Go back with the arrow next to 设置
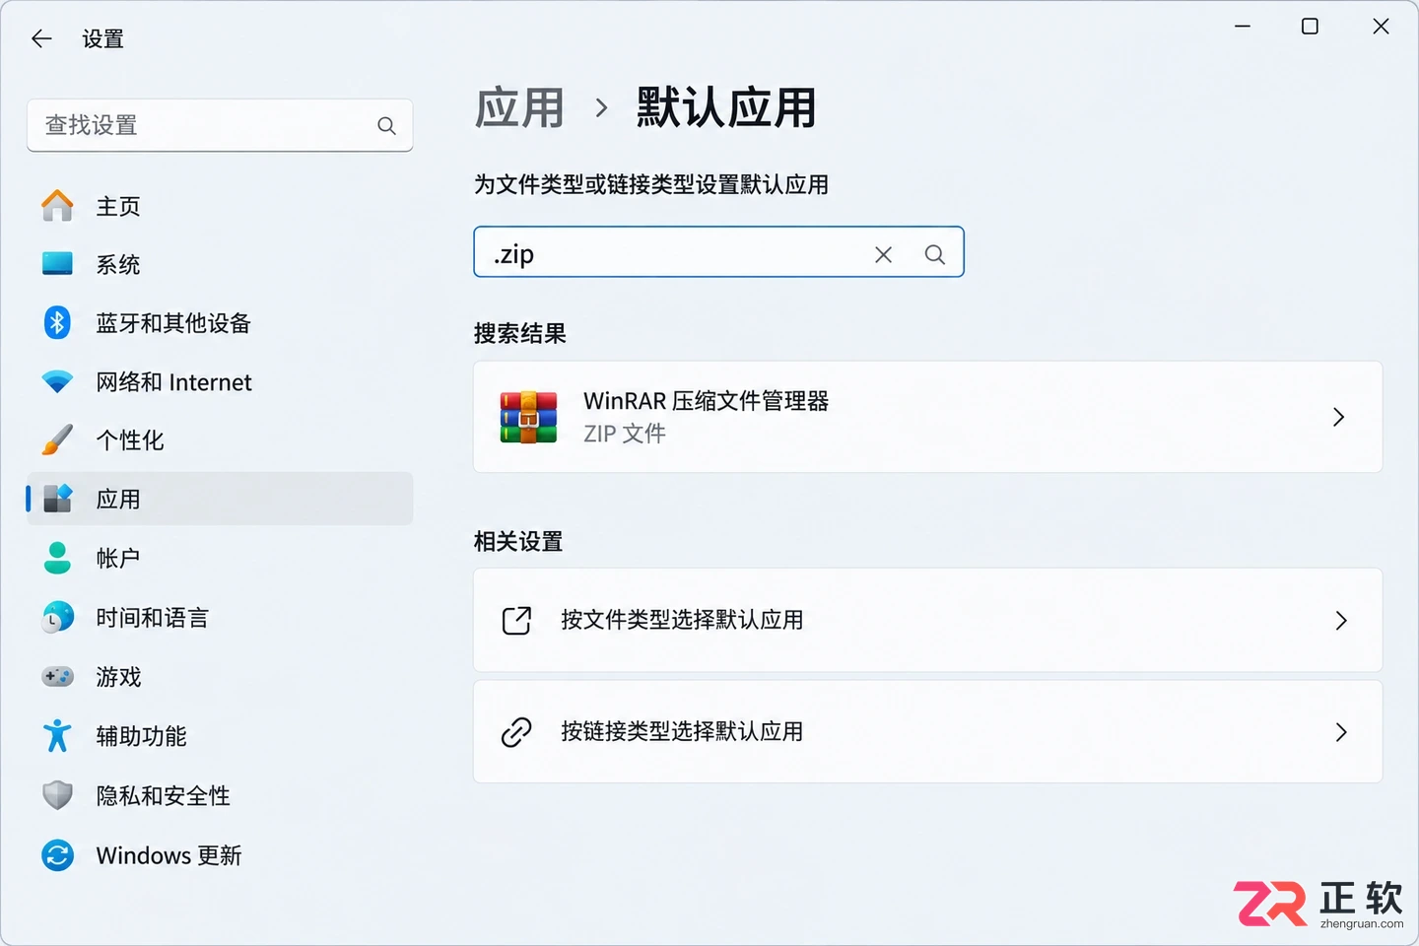 41,38
